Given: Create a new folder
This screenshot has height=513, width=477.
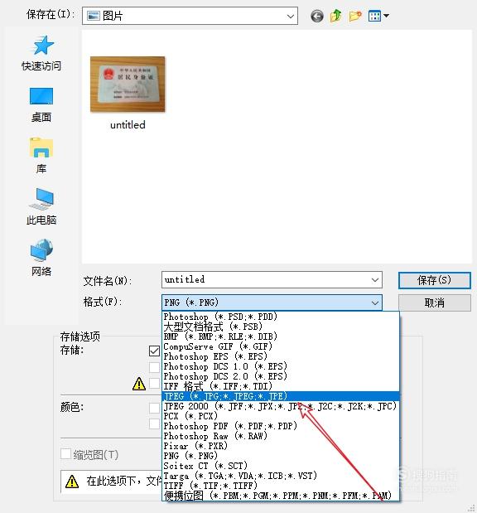Looking at the screenshot, I should [355, 16].
